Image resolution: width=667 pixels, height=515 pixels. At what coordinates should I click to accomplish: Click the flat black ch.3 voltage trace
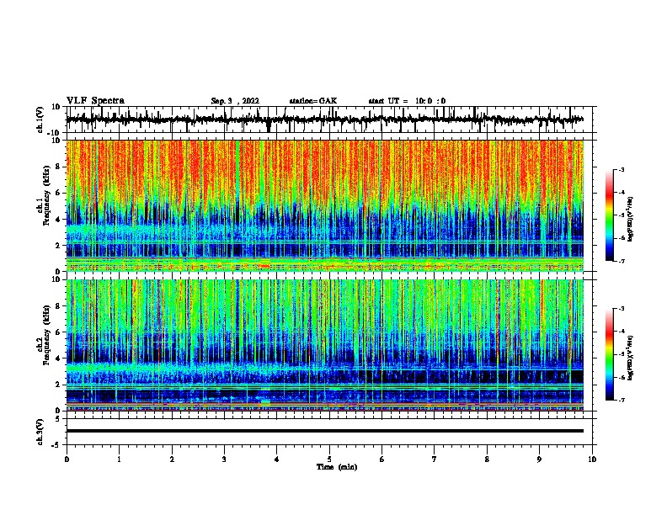coord(325,431)
